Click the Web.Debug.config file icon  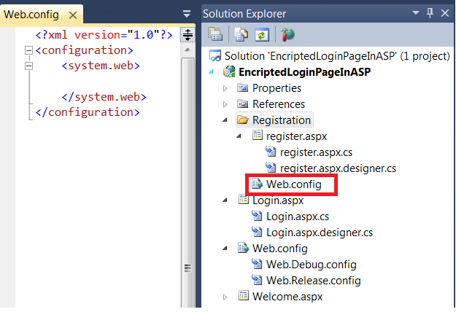[x=257, y=264]
